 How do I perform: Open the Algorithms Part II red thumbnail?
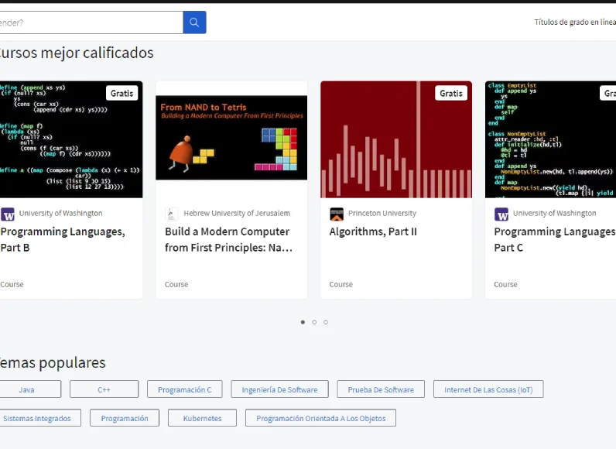(x=396, y=139)
